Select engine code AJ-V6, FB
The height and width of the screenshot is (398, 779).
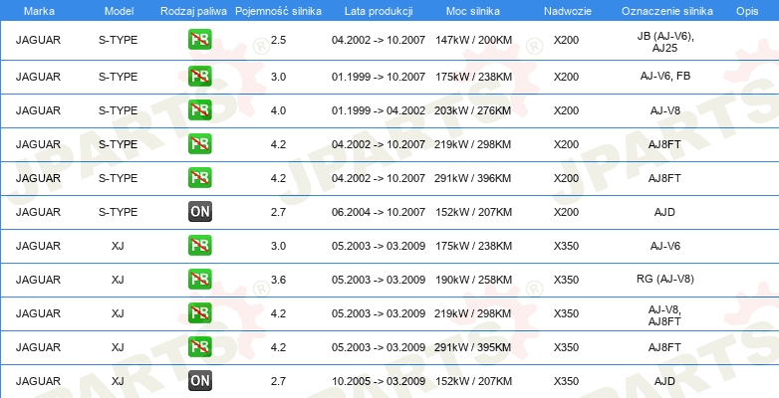(x=664, y=77)
